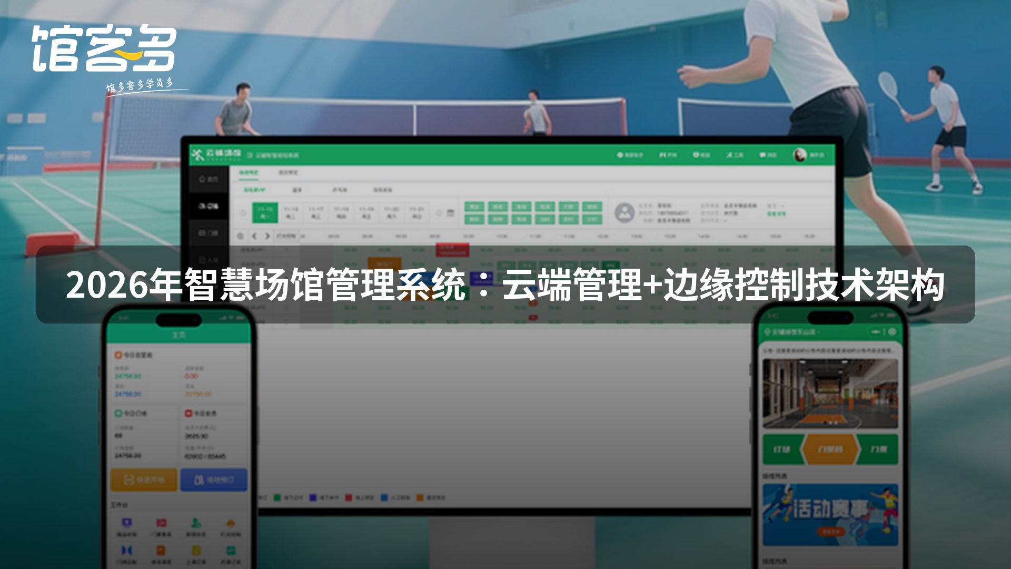Screen dimensions: 1011x569
Task: Tap the purple workbench icon on left phone
Action: [x=126, y=523]
